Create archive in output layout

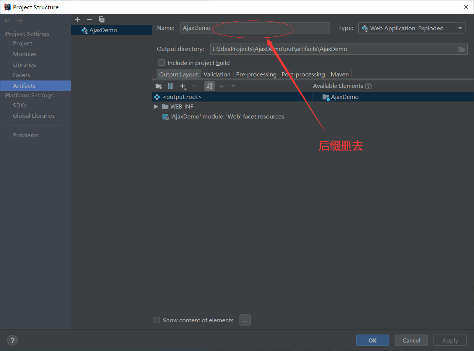(x=170, y=86)
